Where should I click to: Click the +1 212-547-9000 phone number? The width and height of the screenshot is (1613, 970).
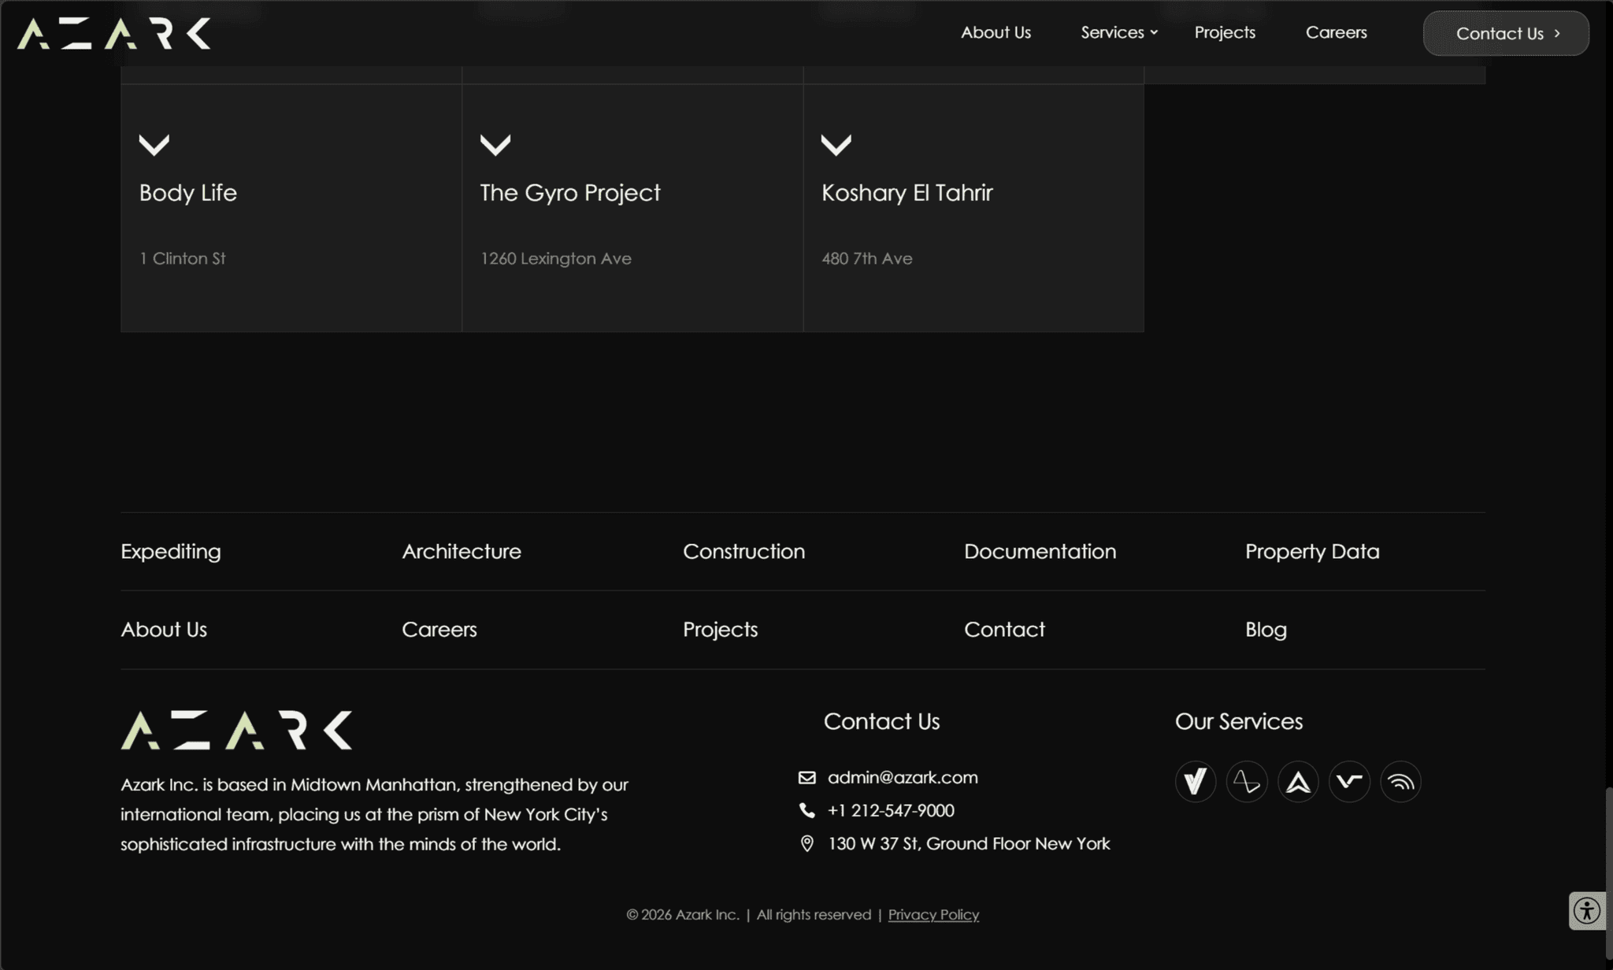click(x=891, y=810)
